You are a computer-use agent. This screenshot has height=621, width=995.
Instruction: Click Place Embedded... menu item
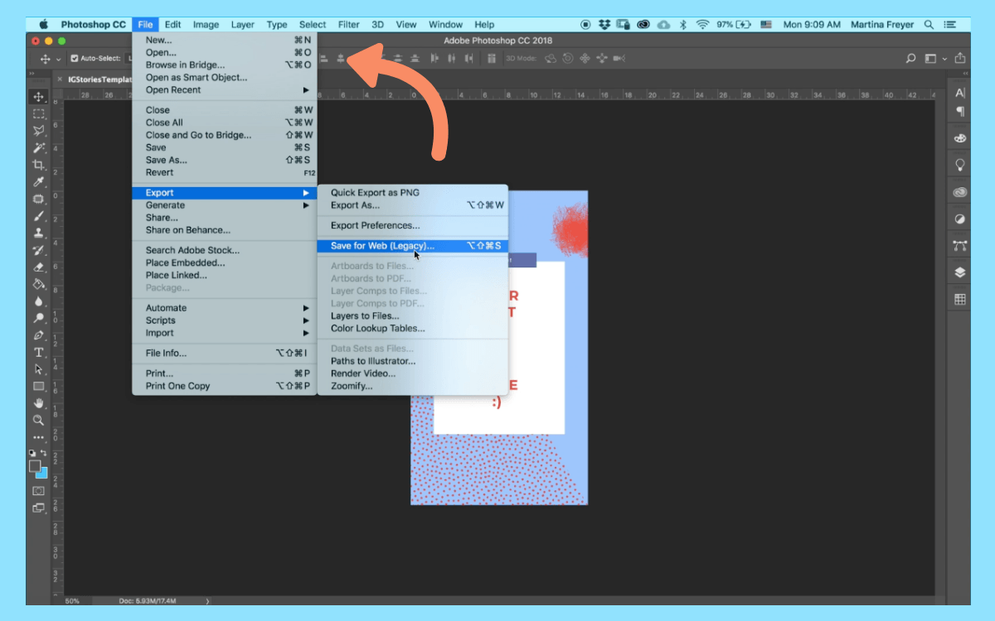[x=224, y=262]
